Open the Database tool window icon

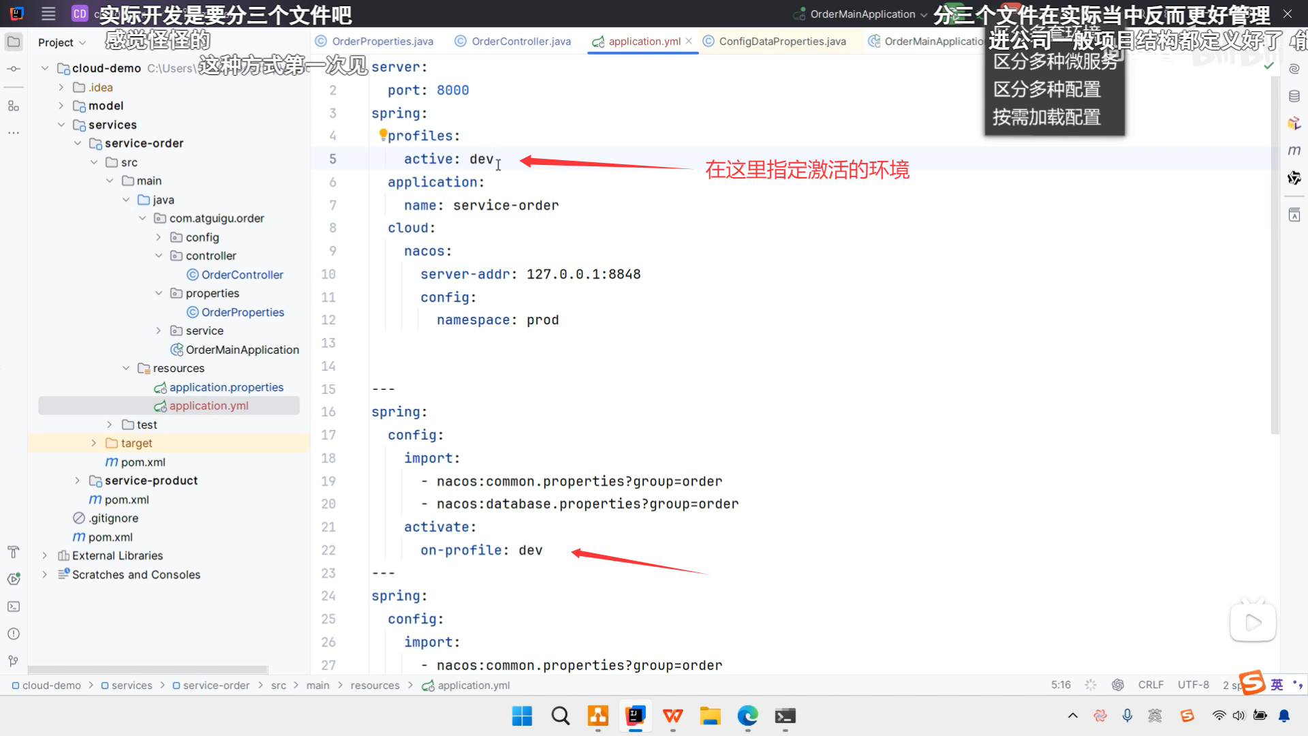tap(1294, 96)
